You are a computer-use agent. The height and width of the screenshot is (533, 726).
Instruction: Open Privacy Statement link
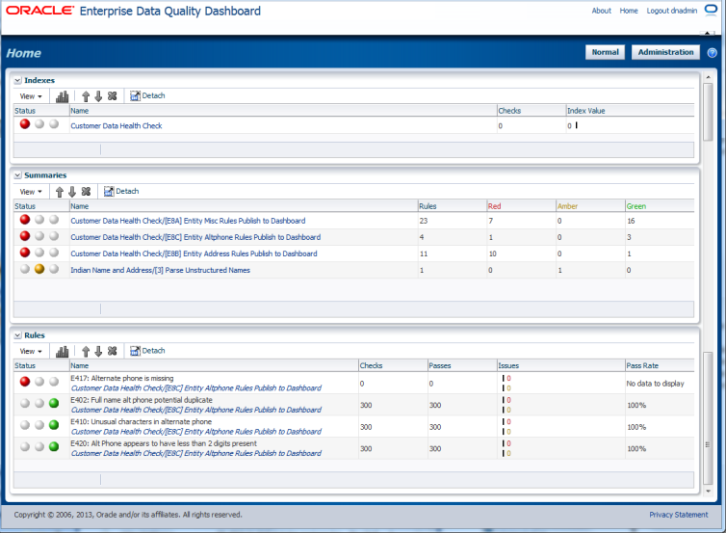(678, 515)
